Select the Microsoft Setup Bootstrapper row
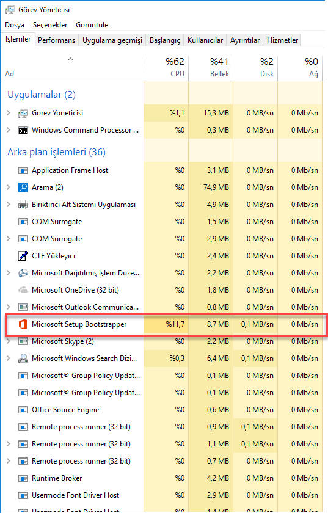Viewport: 328px width, 513px height. (166, 324)
